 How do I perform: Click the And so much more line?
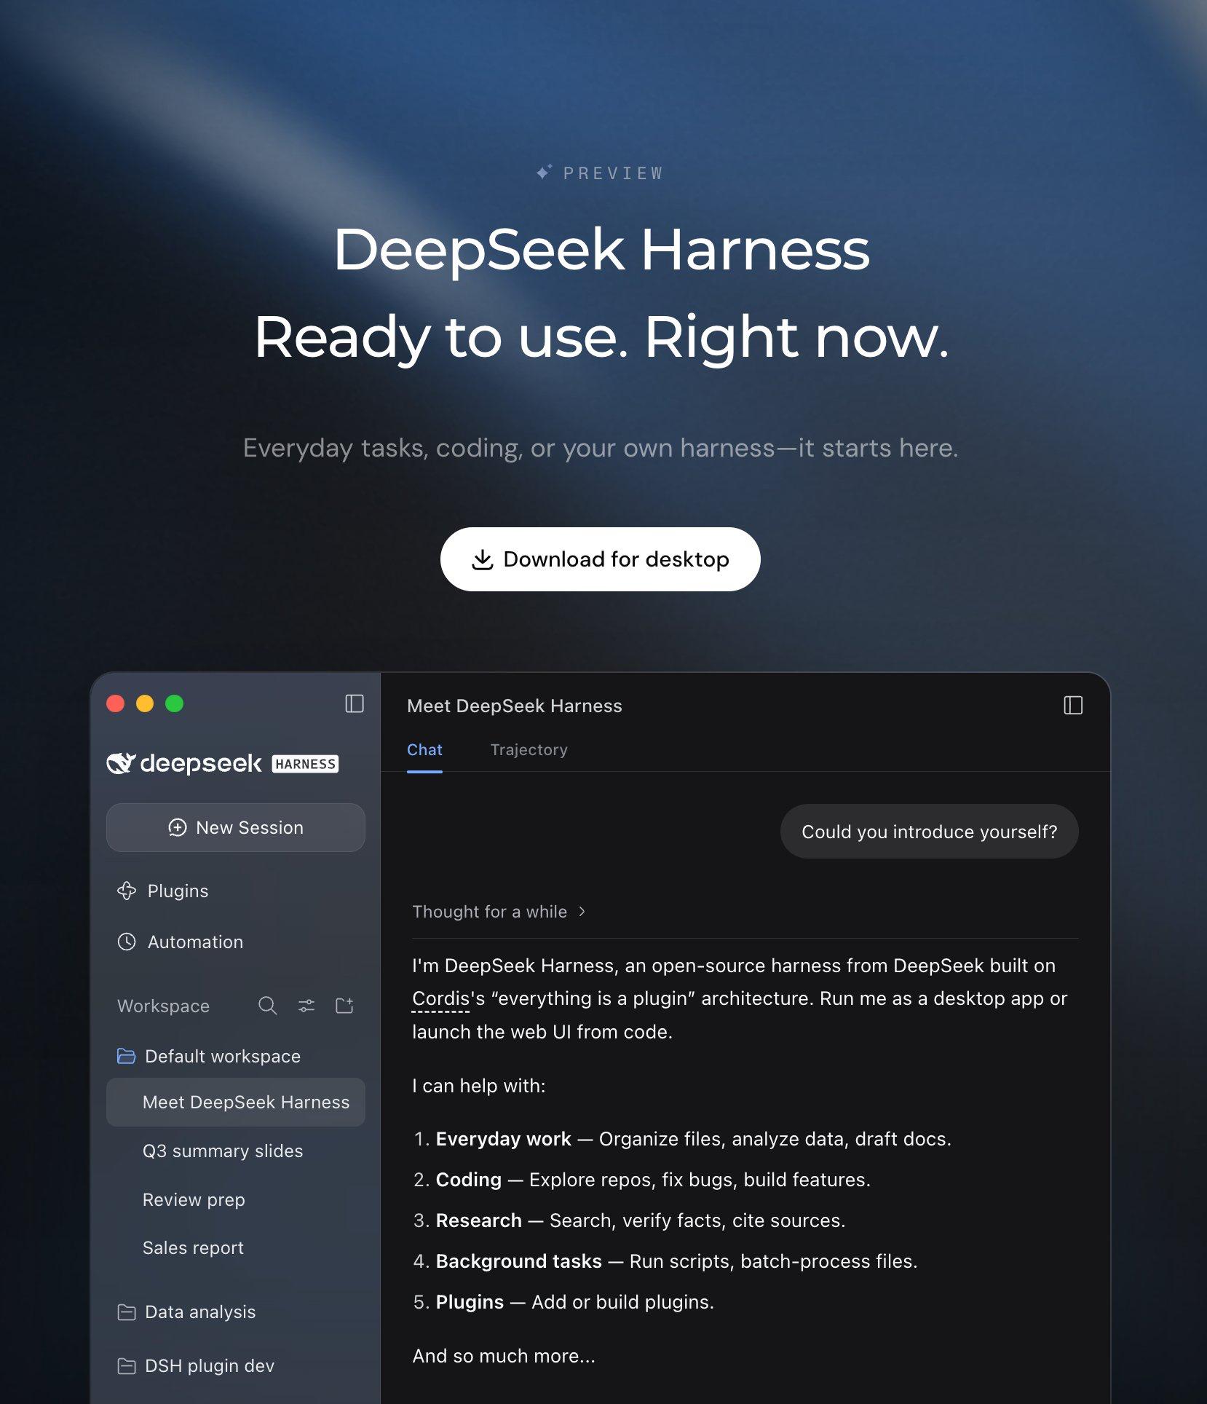504,1356
